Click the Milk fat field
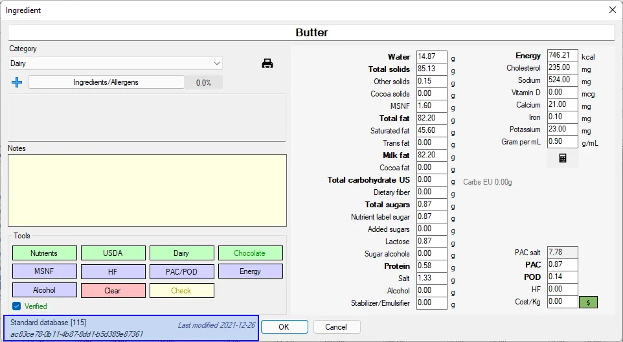Screen dimensions: 623x342 click(x=431, y=155)
